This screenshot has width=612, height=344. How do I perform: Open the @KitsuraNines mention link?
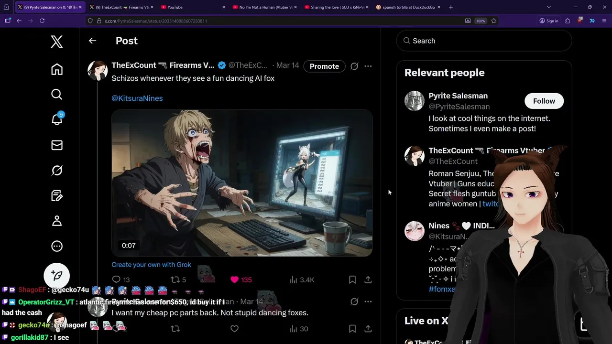(x=137, y=98)
